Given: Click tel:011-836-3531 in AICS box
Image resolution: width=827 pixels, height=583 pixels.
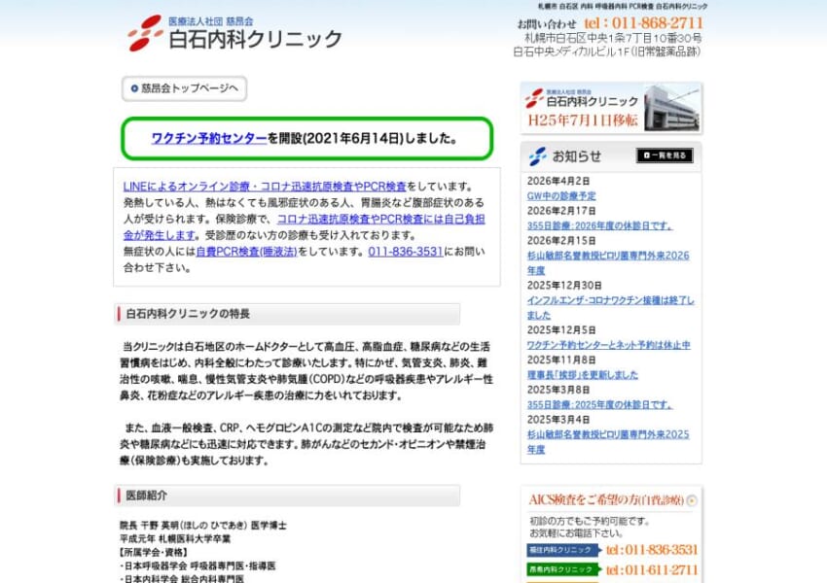Looking at the screenshot, I should (652, 550).
